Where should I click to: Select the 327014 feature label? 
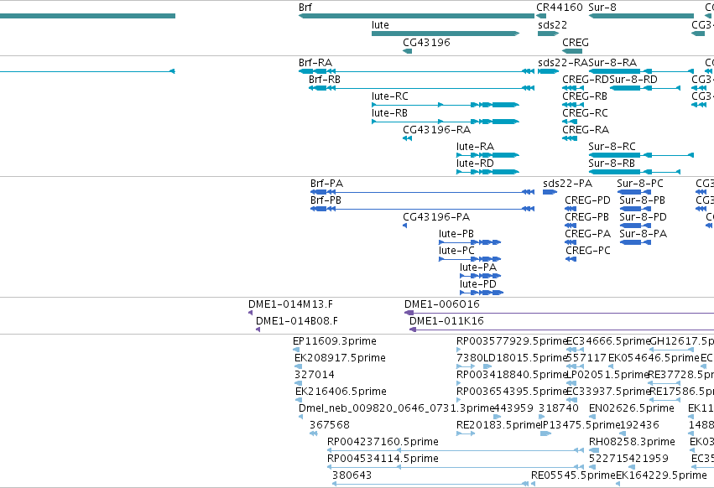tap(315, 375)
